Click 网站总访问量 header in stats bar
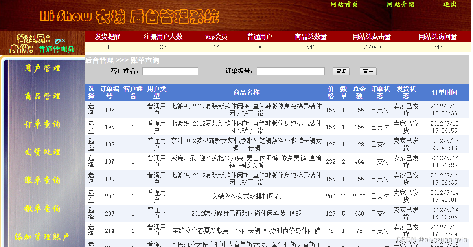The image size is (473, 247). (x=438, y=37)
